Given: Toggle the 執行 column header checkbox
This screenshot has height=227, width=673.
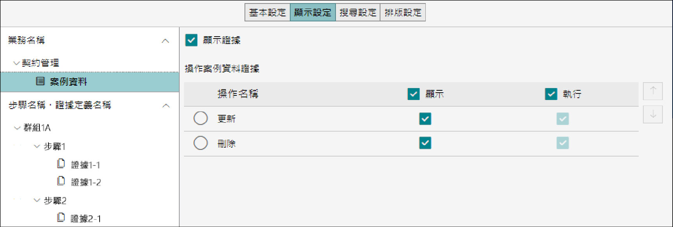Looking at the screenshot, I should [551, 94].
